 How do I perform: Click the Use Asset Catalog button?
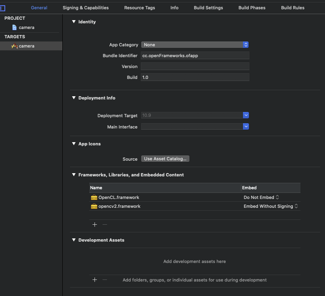pos(165,159)
